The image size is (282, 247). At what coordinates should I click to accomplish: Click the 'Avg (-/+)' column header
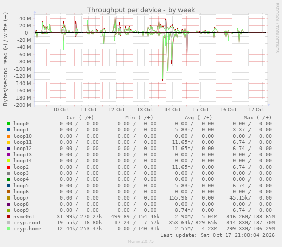(198, 118)
